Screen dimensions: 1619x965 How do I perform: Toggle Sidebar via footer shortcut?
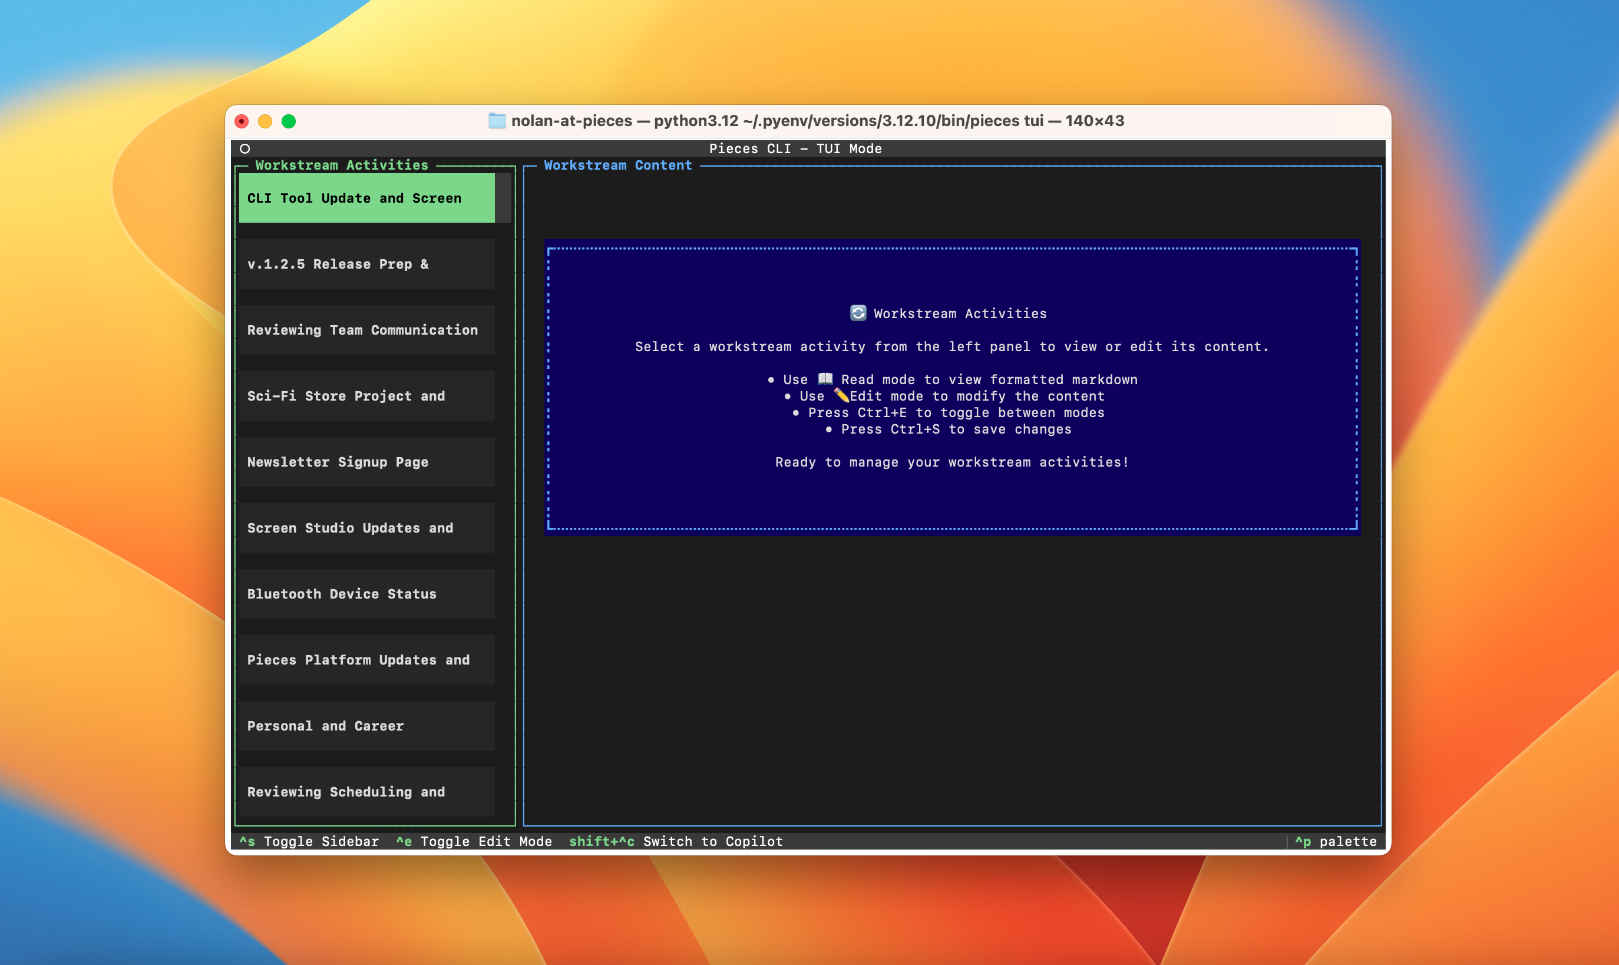coord(309,841)
